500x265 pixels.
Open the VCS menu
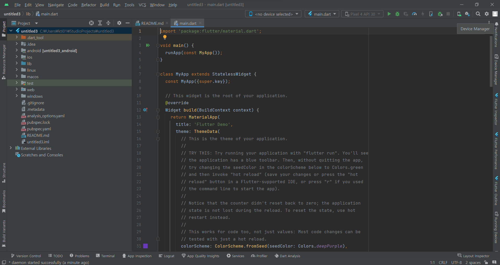tap(142, 5)
